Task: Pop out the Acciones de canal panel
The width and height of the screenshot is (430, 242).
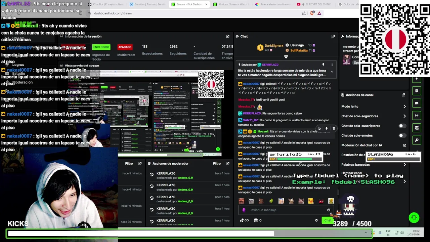Action: 403,95
